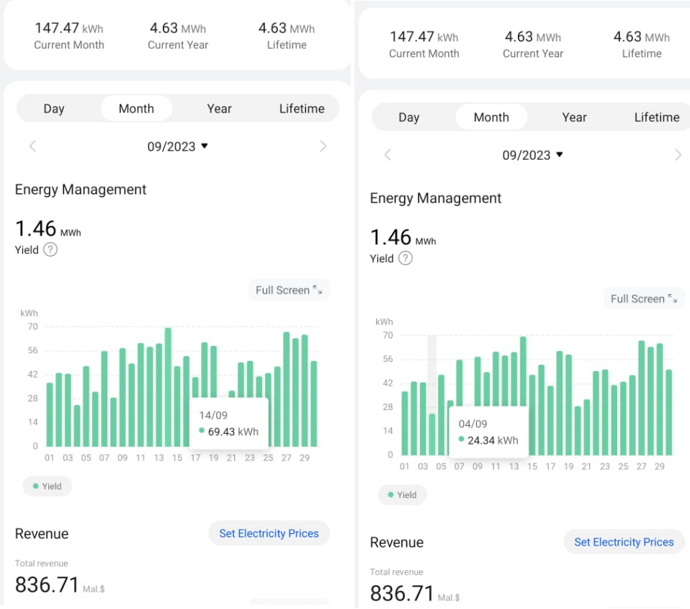This screenshot has width=690, height=609.
Task: Click Energy Management heading in left panel
Action: pyautogui.click(x=81, y=190)
